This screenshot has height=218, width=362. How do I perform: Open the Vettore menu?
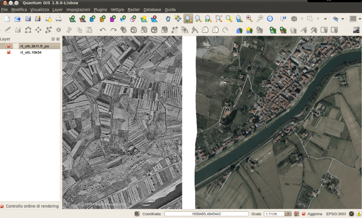117,9
